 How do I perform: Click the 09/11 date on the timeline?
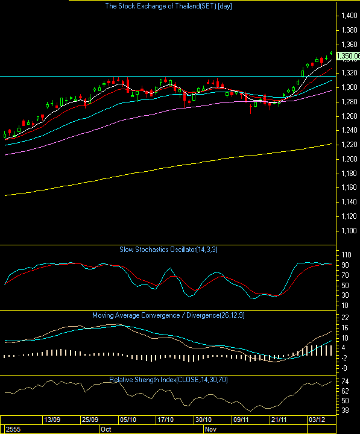[241, 420]
